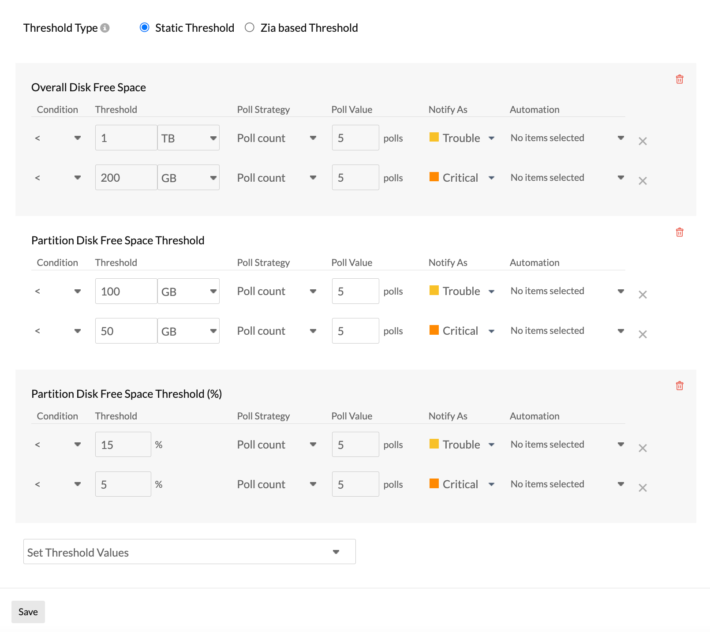
Task: Click the 50 GB threshold value field
Action: 126,331
